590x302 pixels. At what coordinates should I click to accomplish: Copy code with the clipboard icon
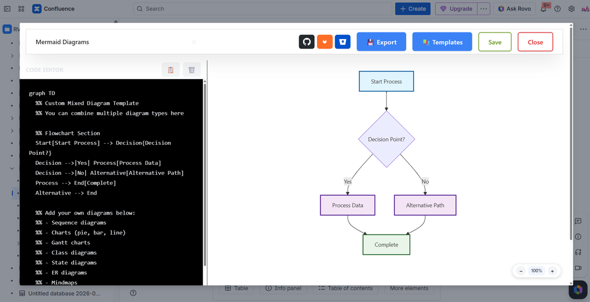pyautogui.click(x=170, y=70)
